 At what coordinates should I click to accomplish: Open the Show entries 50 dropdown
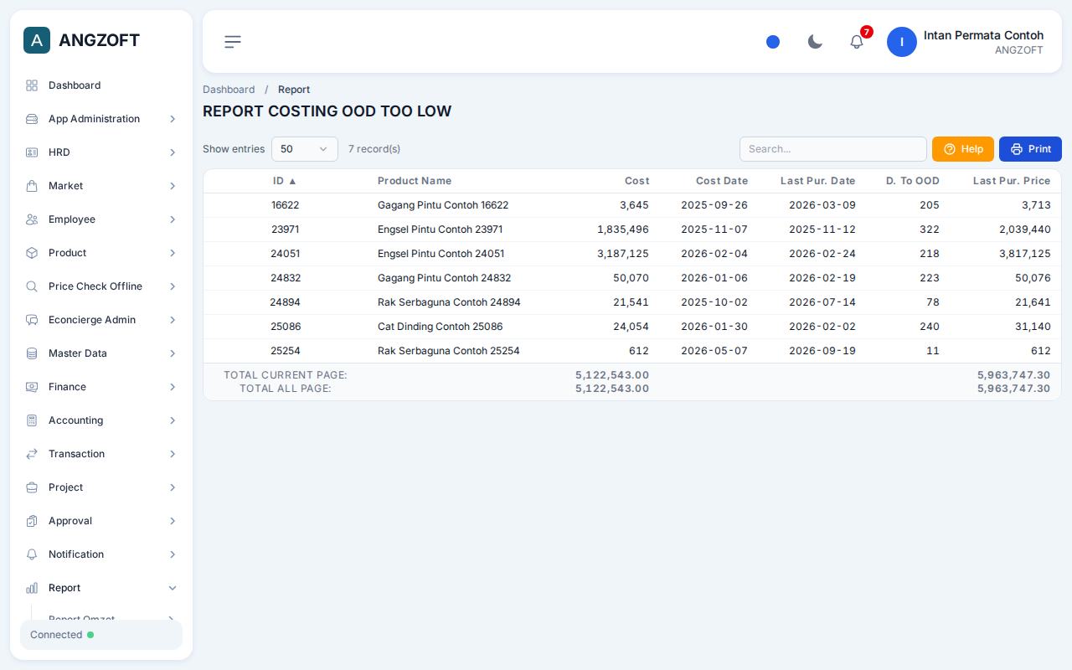click(305, 149)
